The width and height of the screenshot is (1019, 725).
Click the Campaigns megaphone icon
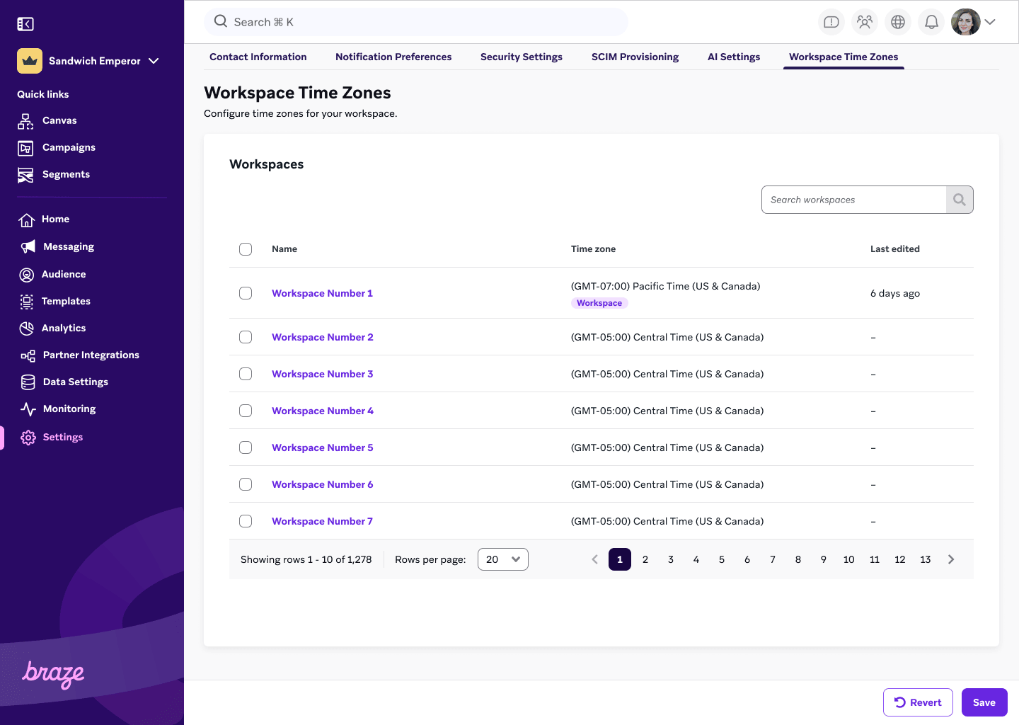point(25,147)
